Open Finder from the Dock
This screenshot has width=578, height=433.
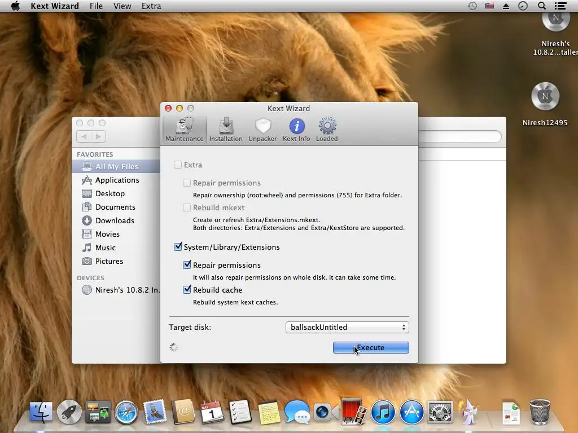pos(41,412)
